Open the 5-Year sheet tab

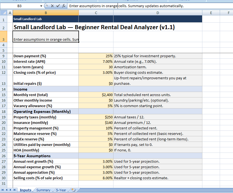click(x=61, y=190)
